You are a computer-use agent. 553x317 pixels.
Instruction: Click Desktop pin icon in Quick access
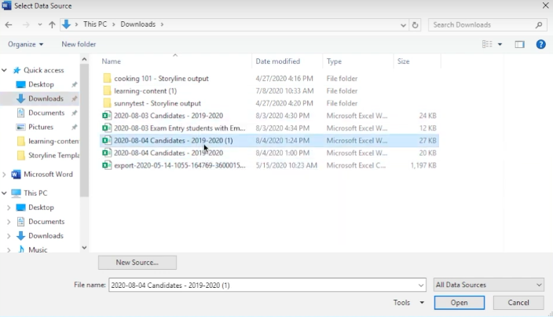[74, 85]
